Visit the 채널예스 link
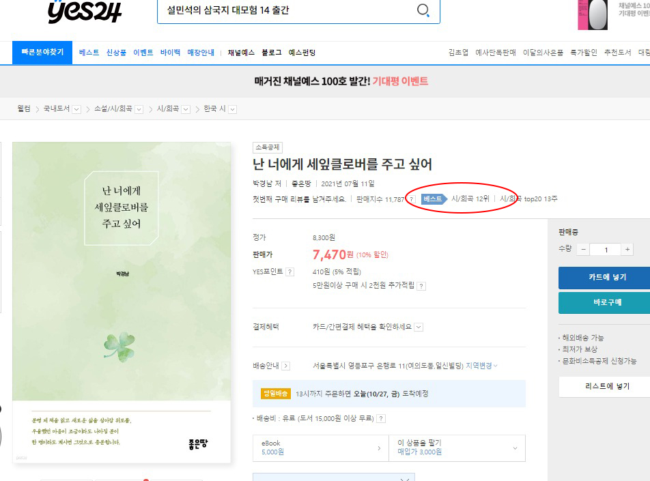The height and width of the screenshot is (481, 650). pos(241,53)
